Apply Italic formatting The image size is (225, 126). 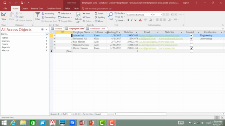(x=132, y=20)
